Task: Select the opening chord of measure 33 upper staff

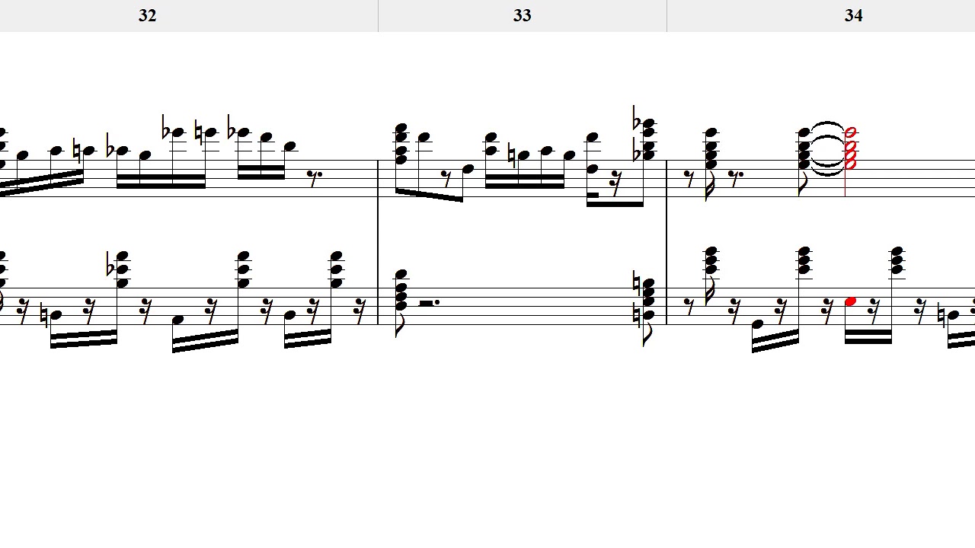Action: tap(401, 145)
